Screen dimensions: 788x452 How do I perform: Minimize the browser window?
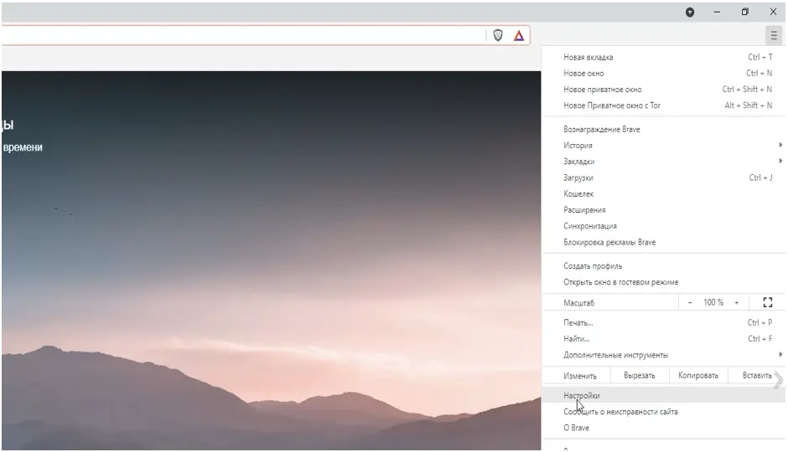click(x=717, y=12)
